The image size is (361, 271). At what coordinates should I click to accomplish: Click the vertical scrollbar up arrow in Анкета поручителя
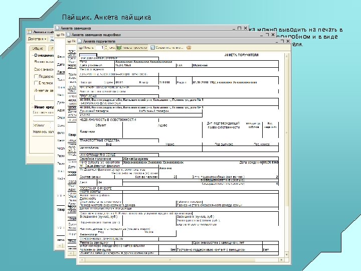(287, 56)
